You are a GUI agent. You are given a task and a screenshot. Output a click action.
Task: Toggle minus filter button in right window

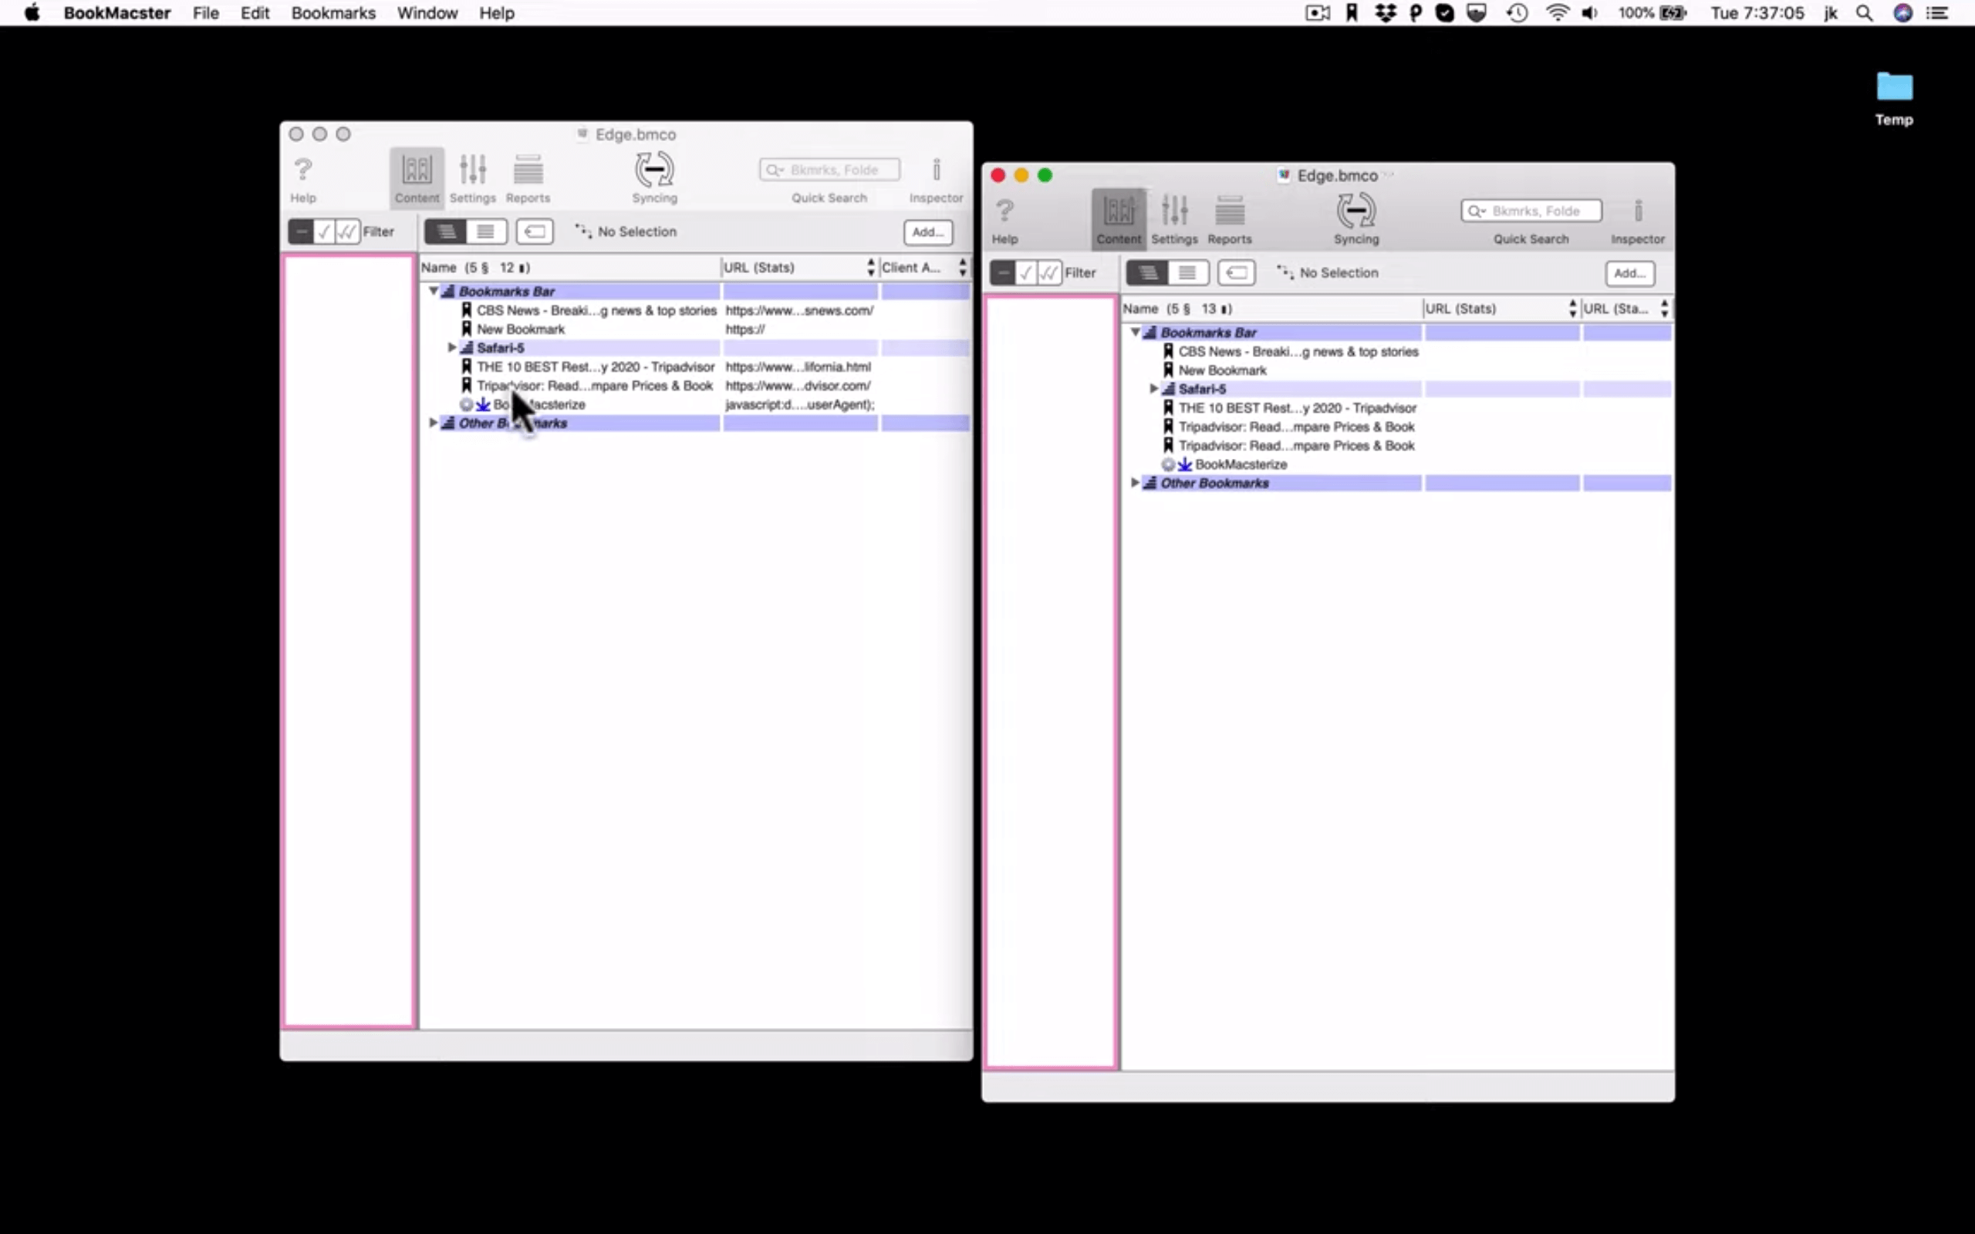click(1003, 272)
